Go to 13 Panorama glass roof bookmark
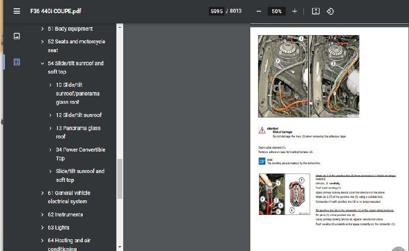 78,133
